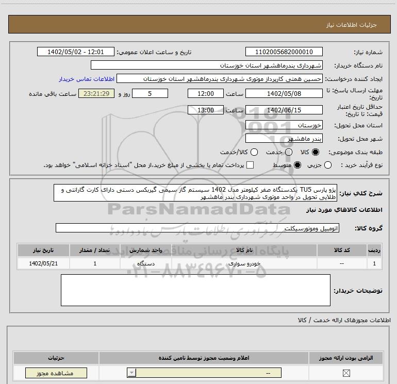
Task: Click the تاریخ نیاز column header
Action: point(43,250)
